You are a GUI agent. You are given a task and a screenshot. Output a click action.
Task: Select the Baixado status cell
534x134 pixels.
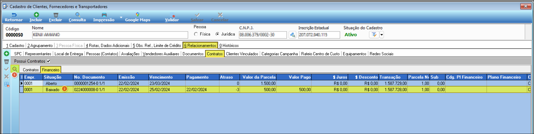click(x=58, y=90)
